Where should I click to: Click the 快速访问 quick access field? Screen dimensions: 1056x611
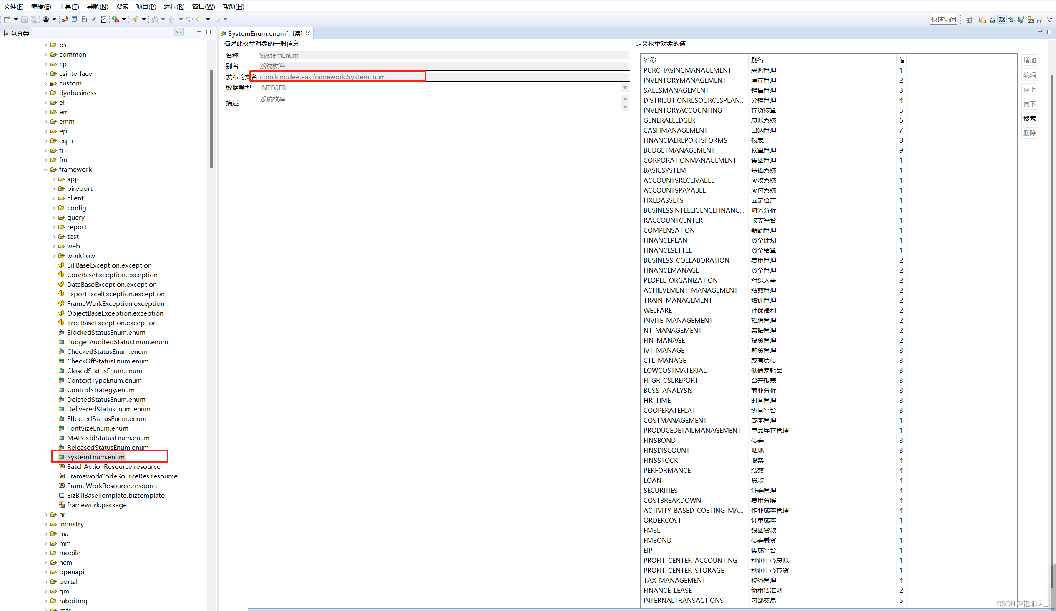tap(944, 20)
